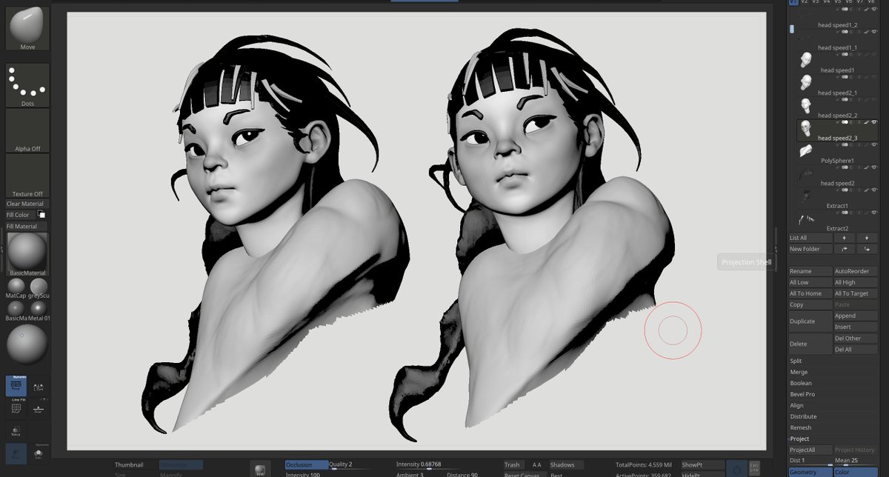Open the Alpha Off selector
Viewport: 889px width, 477px height.
click(x=27, y=130)
